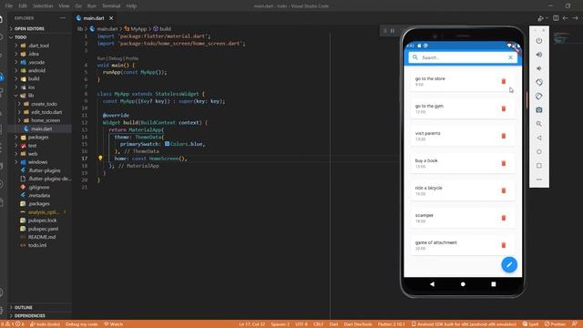Open the Terminal menu
Image resolution: width=583 pixels, height=328 pixels.
click(x=111, y=6)
